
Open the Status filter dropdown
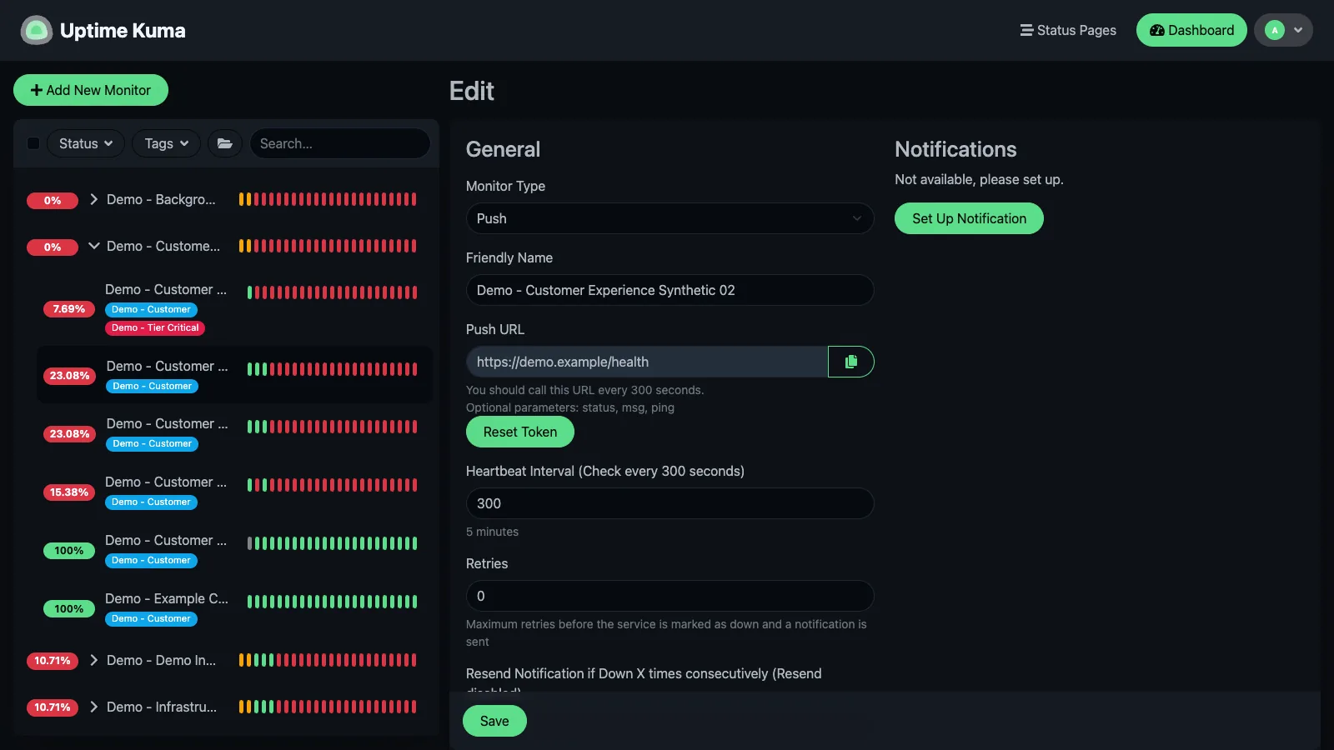click(x=86, y=143)
